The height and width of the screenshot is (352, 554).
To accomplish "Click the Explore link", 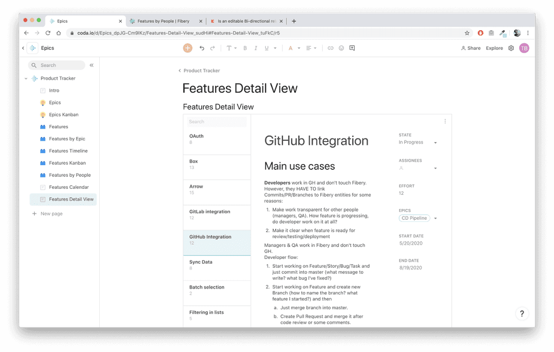I will tap(494, 48).
